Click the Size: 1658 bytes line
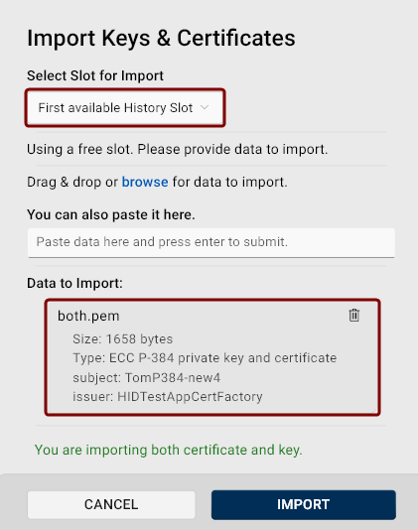 (x=123, y=339)
